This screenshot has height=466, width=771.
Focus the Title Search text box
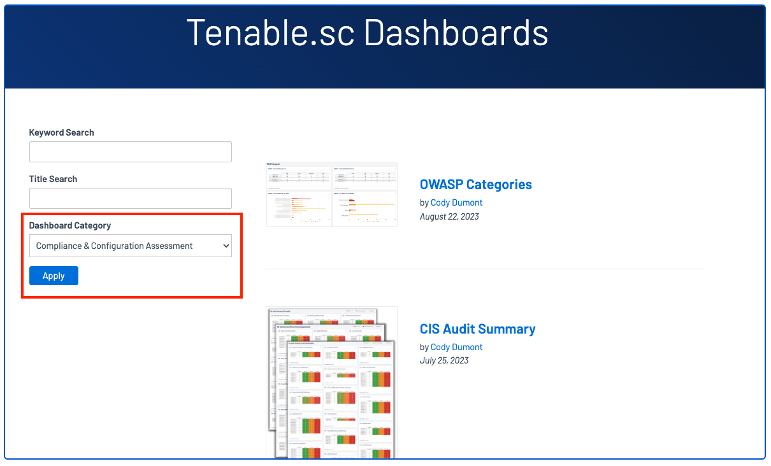[x=130, y=199]
